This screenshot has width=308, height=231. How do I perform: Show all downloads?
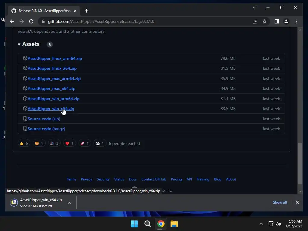click(280, 202)
